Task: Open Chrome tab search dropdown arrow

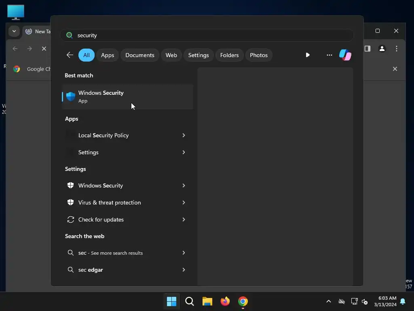Action: point(14,31)
